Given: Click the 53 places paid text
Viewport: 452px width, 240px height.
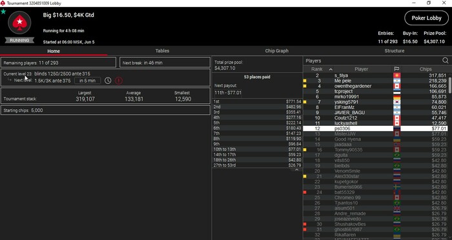Looking at the screenshot, I should click(x=257, y=77).
